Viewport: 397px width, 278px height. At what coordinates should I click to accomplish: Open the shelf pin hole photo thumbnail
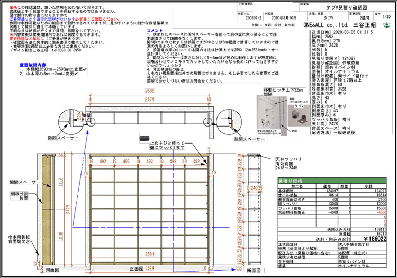[x=272, y=115]
